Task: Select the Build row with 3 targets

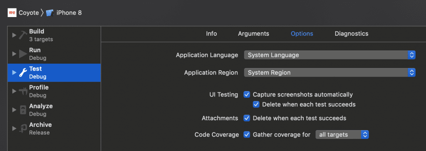Action: click(x=54, y=35)
